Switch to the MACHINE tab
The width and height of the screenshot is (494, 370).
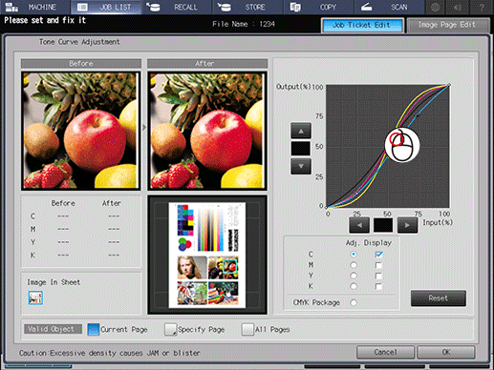click(35, 7)
